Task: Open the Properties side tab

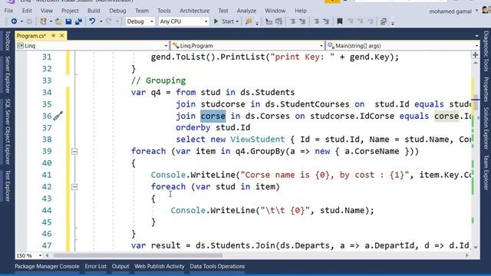Action: [486, 89]
